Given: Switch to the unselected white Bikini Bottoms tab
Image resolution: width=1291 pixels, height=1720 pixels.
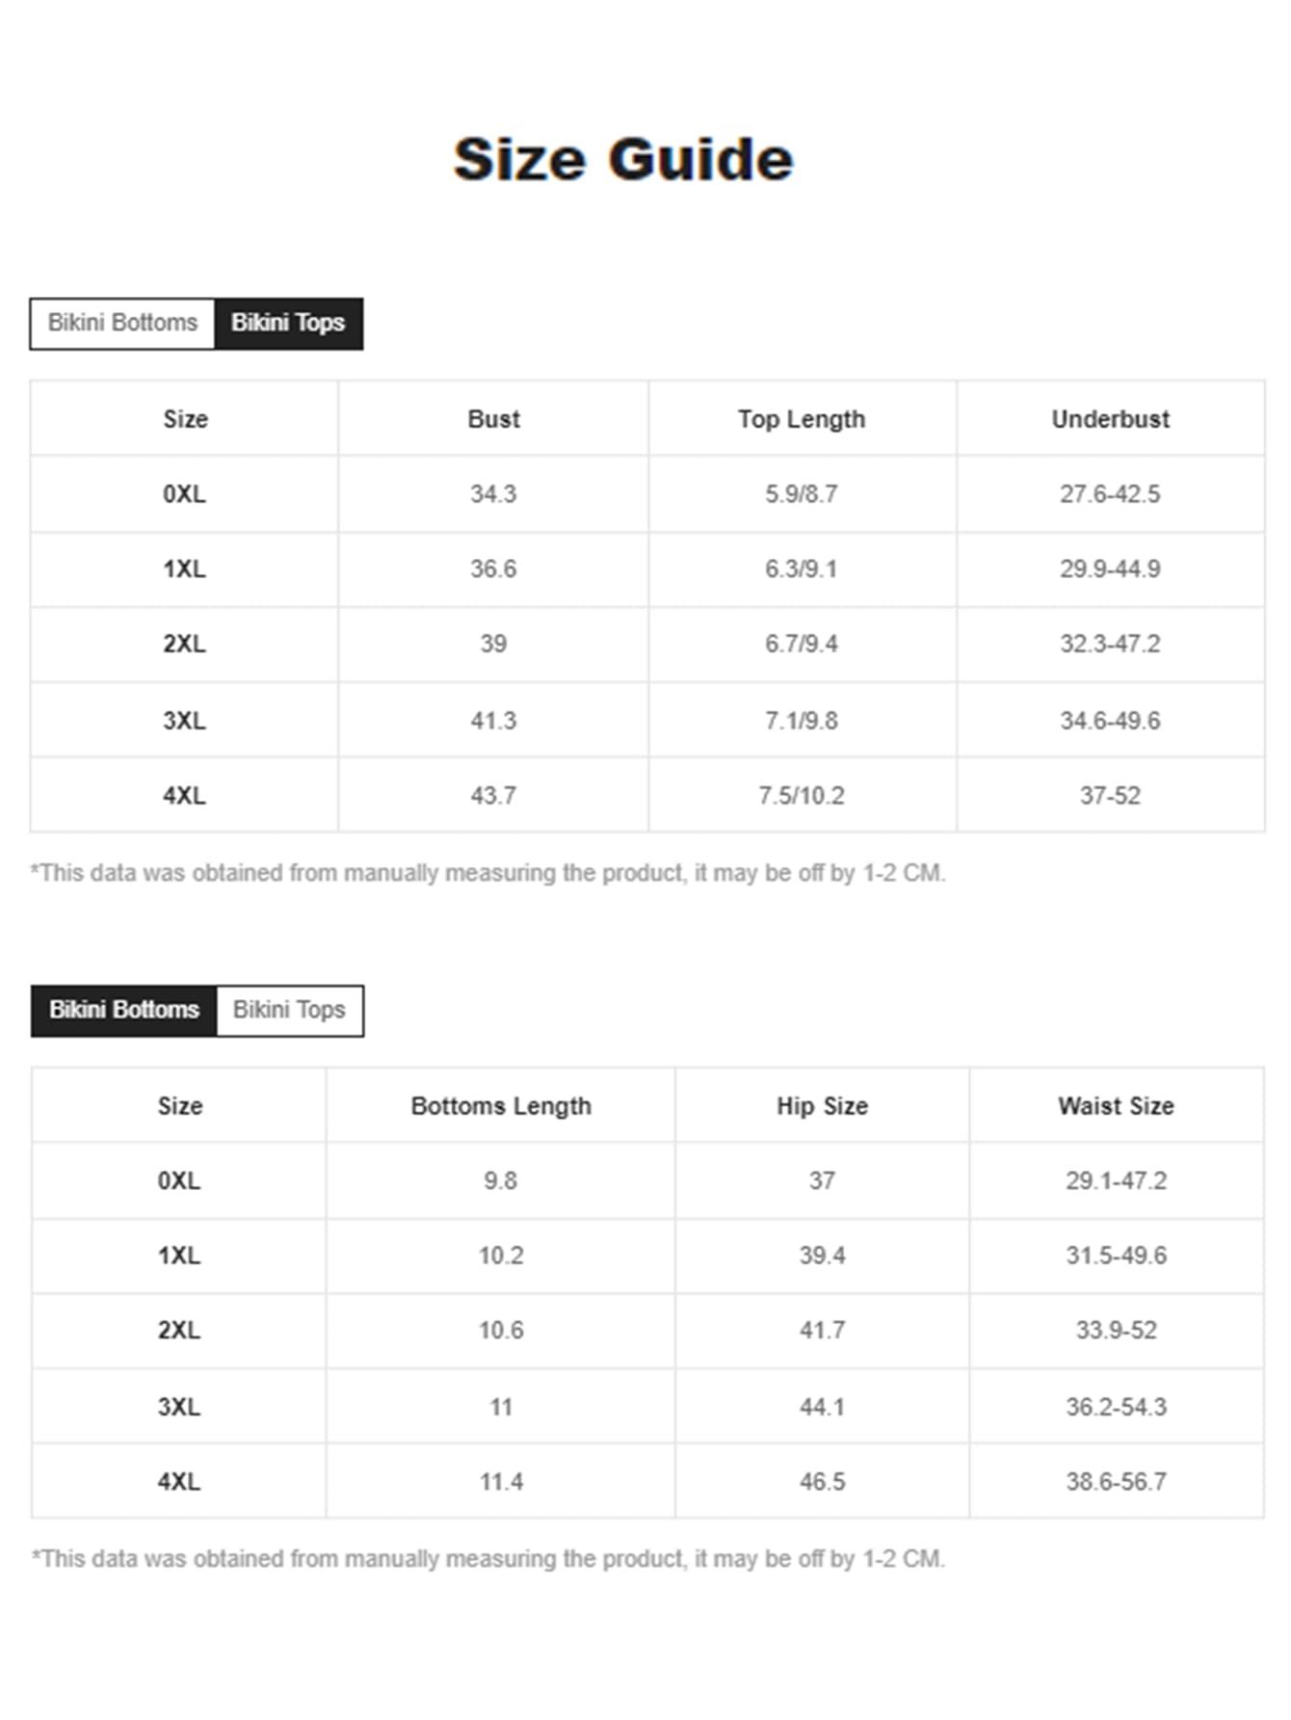Looking at the screenshot, I should coord(122,324).
